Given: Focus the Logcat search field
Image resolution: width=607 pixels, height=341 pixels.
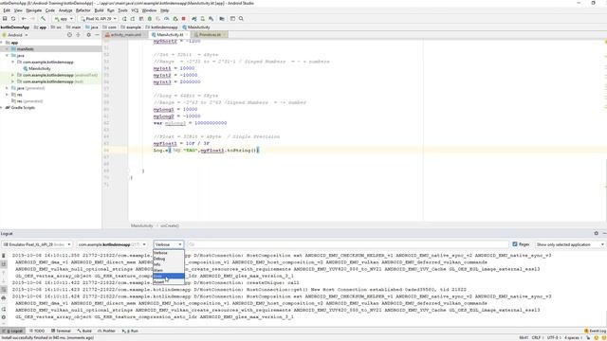Looking at the screenshot, I should point(348,244).
